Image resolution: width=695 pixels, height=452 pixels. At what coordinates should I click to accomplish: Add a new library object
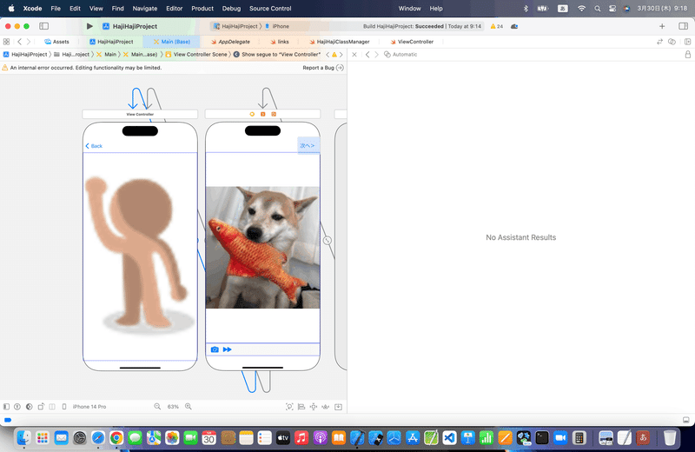click(662, 26)
